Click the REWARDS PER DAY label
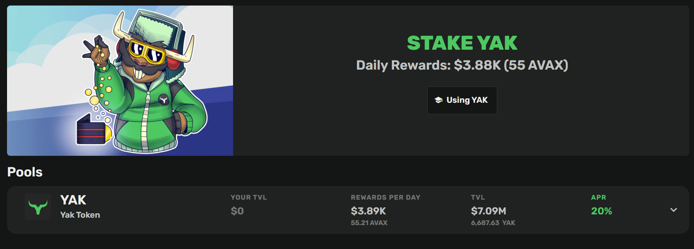 coord(385,197)
